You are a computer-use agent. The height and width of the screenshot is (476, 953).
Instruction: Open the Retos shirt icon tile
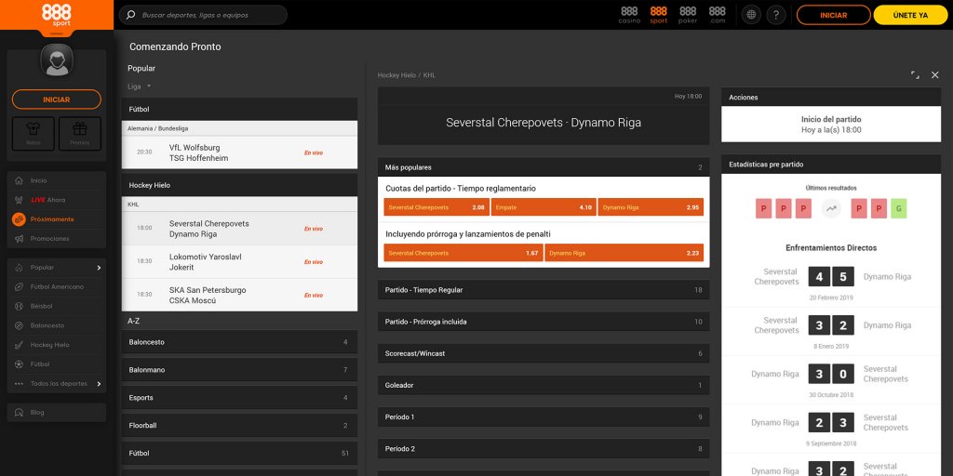pyautogui.click(x=34, y=134)
